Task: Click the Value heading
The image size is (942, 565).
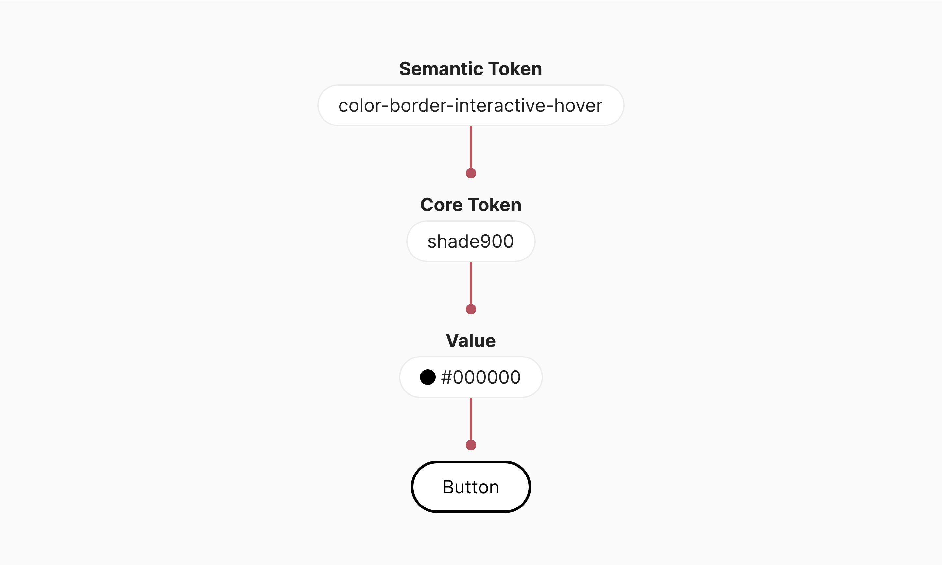Action: click(471, 341)
